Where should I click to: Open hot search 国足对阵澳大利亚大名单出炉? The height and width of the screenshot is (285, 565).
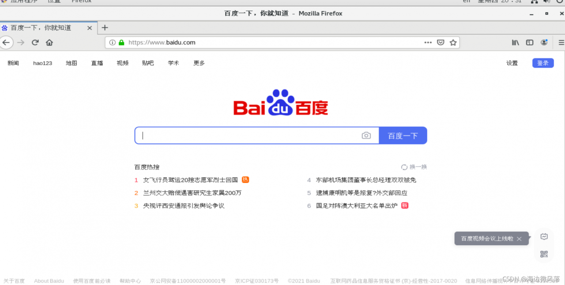click(x=357, y=205)
